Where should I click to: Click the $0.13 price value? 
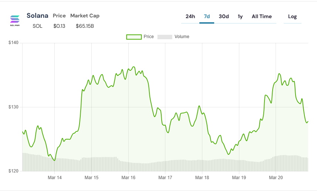(x=59, y=26)
